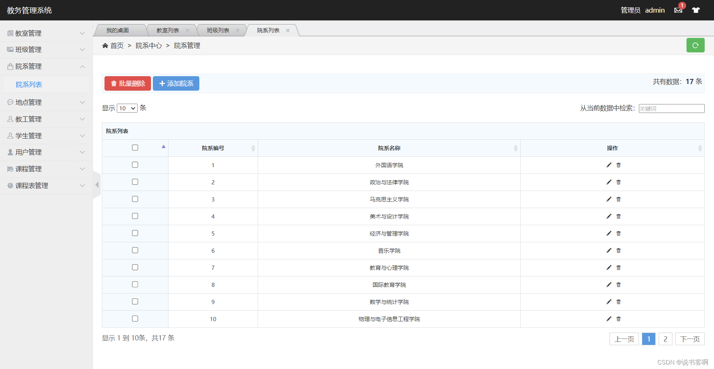Viewport: 714px width, 369px height.
Task: Edit the 物理与电子信息工程学院 row with pencil
Action: [x=609, y=319]
